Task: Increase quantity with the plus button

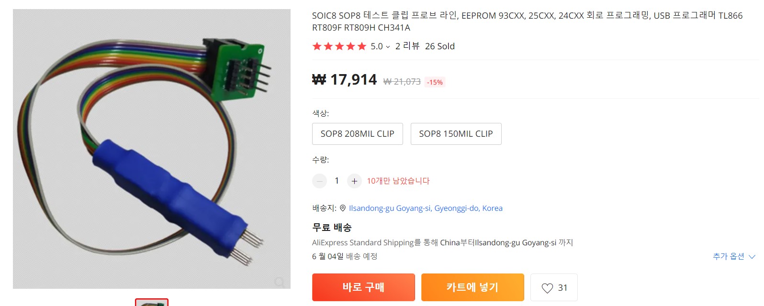Action: (354, 181)
